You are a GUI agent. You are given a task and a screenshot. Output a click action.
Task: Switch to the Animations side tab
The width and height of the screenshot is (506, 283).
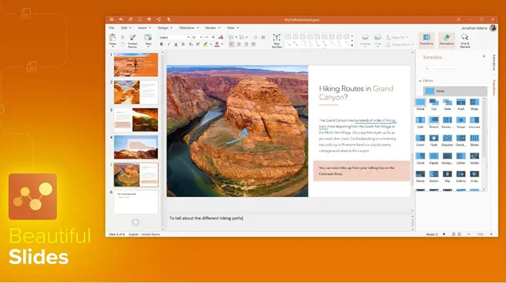pyautogui.click(x=493, y=62)
